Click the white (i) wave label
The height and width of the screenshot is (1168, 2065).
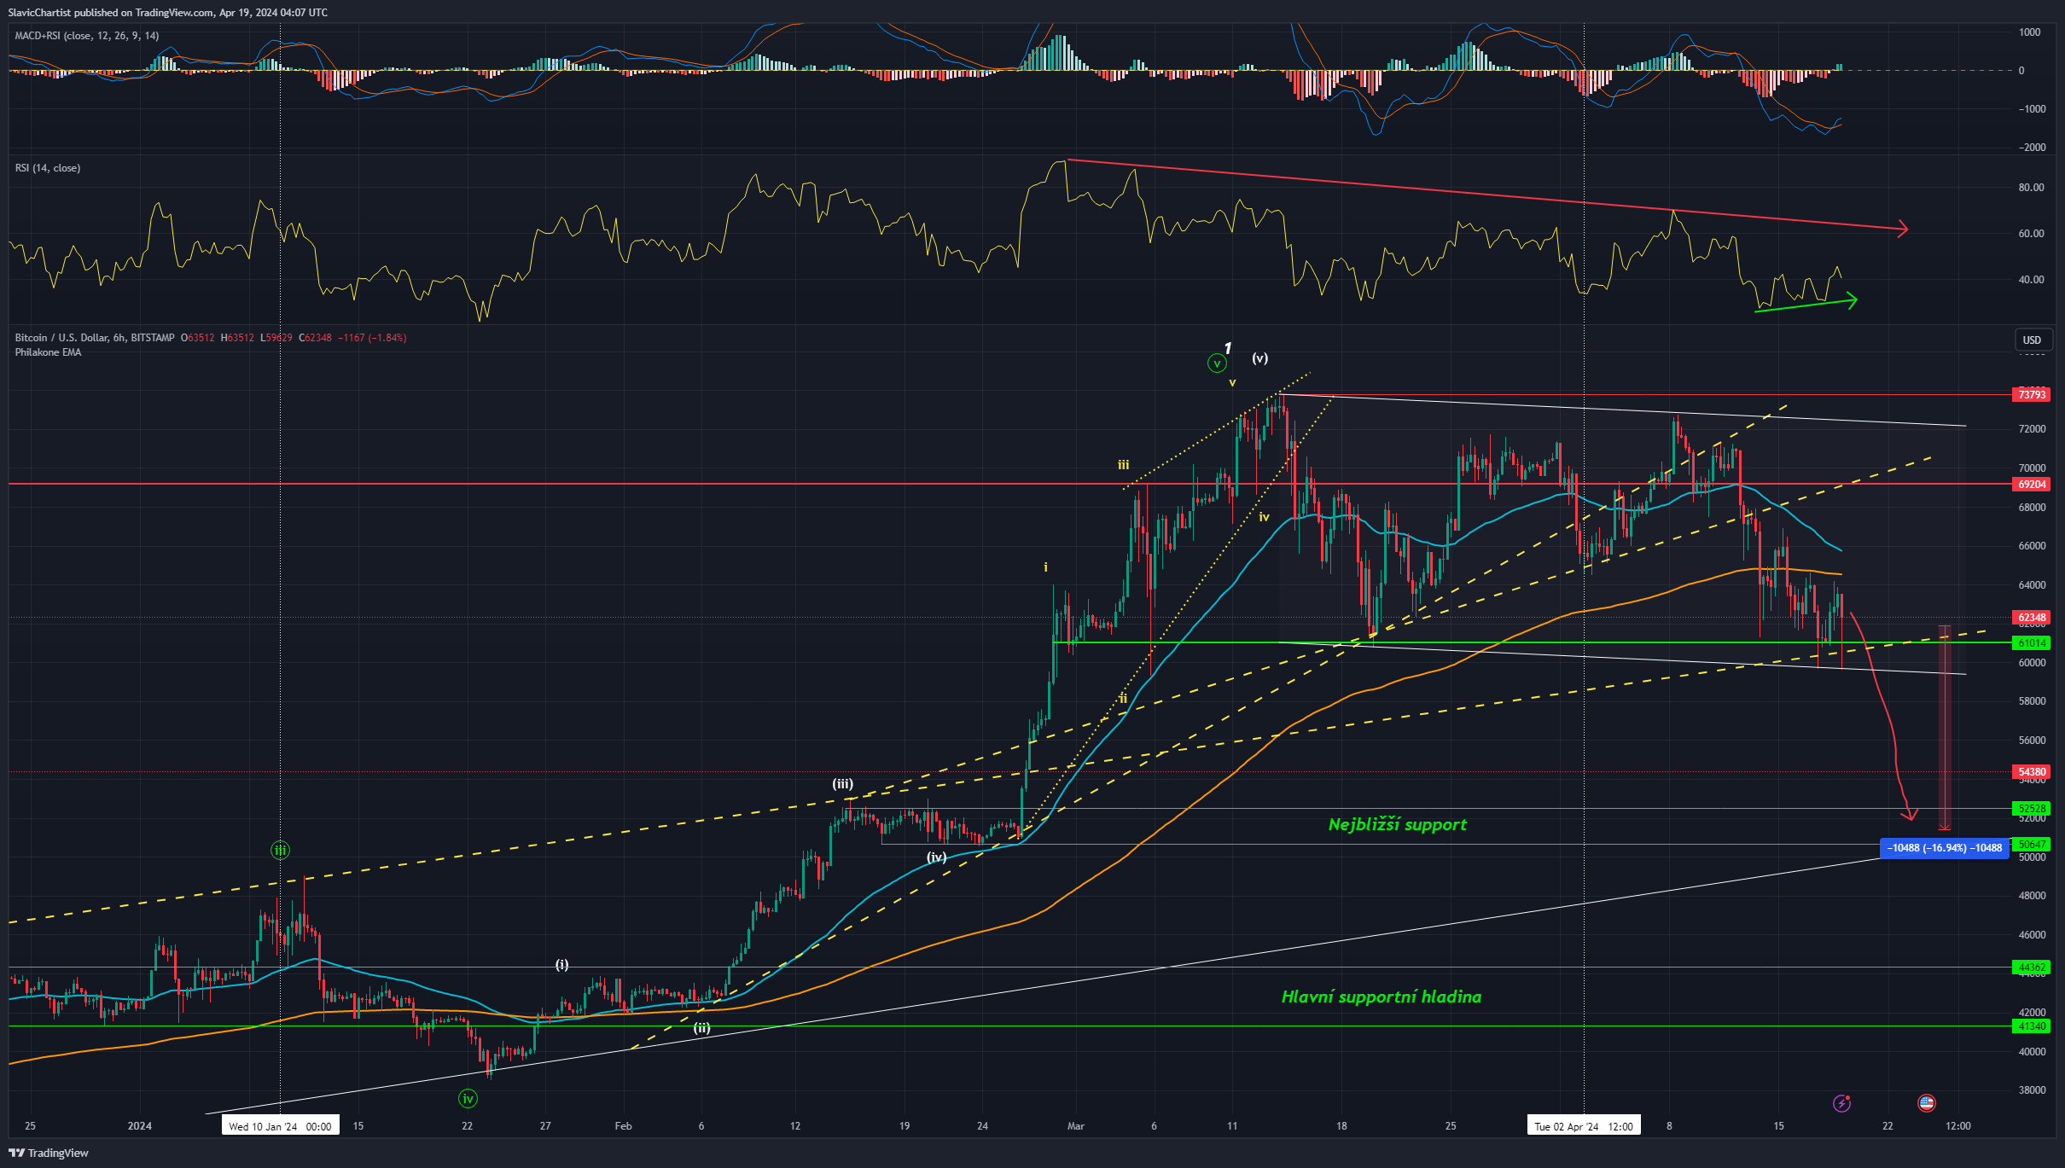[x=561, y=964]
